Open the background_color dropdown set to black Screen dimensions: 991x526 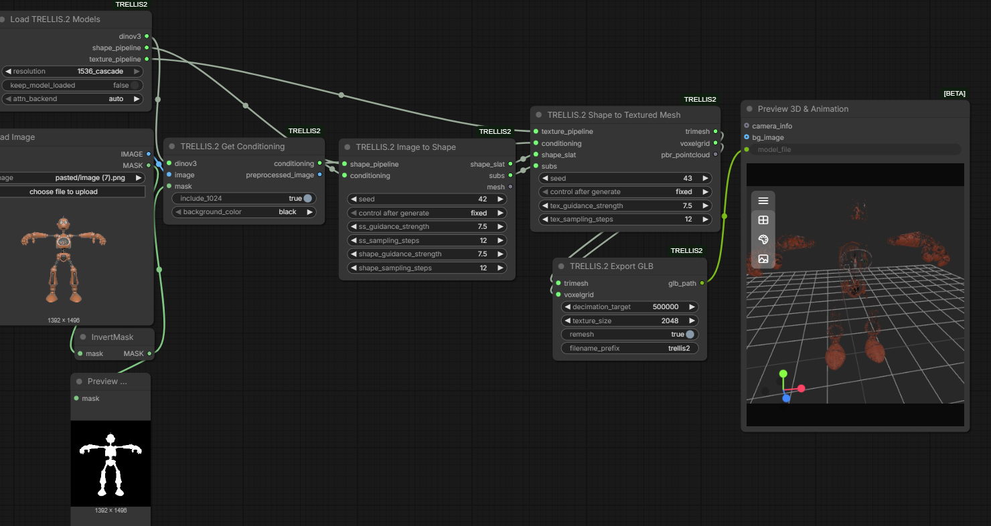click(x=244, y=212)
